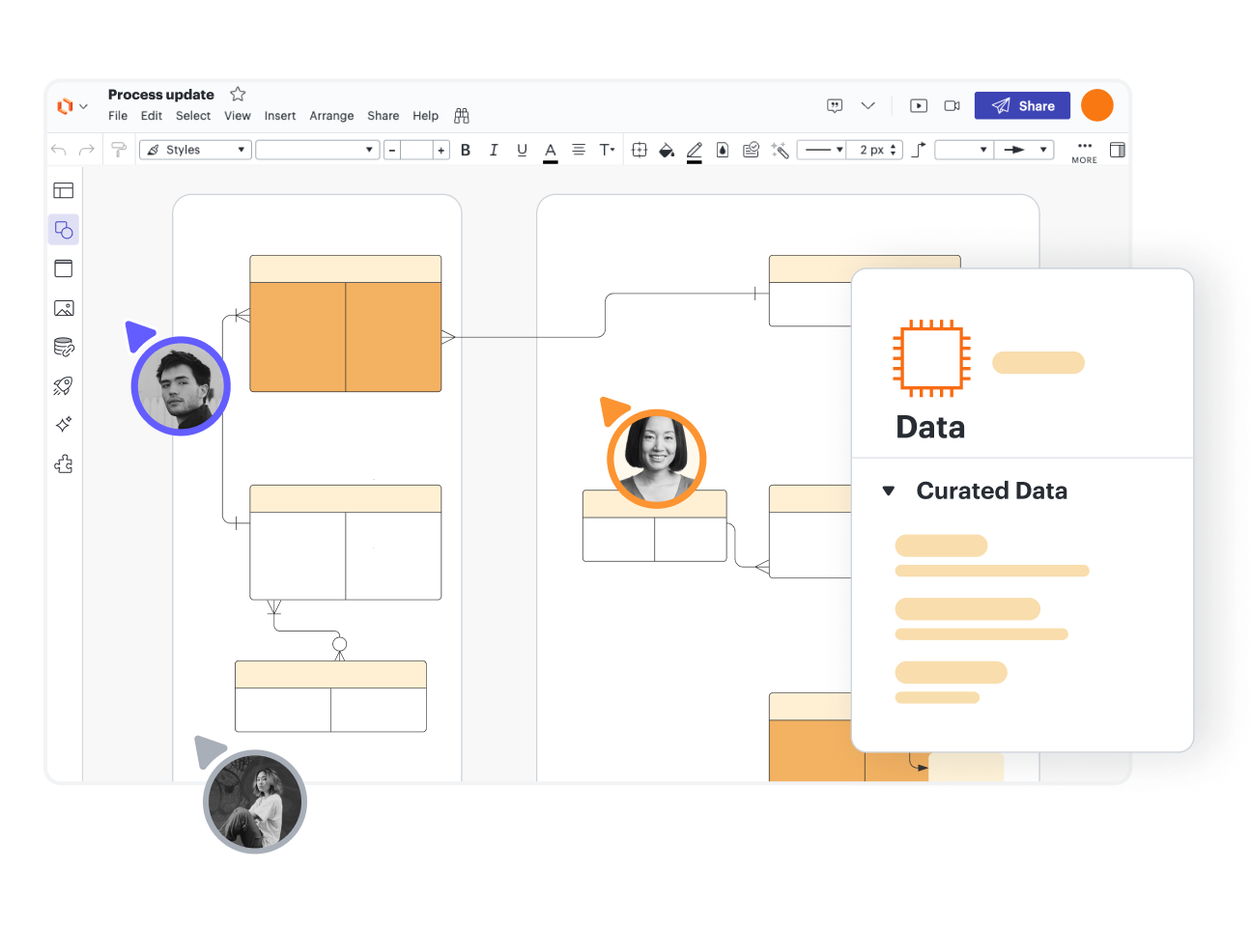Open the puzzle piece integrations icon
Screen dimensions: 1251x927
pos(64,464)
